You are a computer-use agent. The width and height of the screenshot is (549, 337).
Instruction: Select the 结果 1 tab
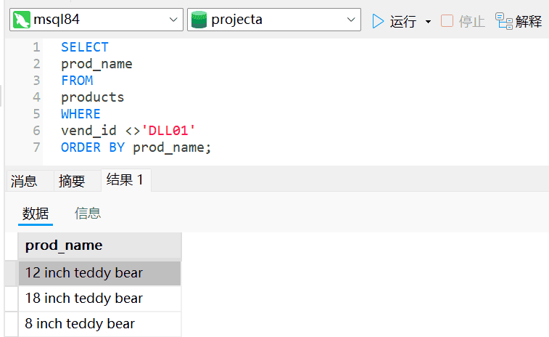(x=125, y=180)
